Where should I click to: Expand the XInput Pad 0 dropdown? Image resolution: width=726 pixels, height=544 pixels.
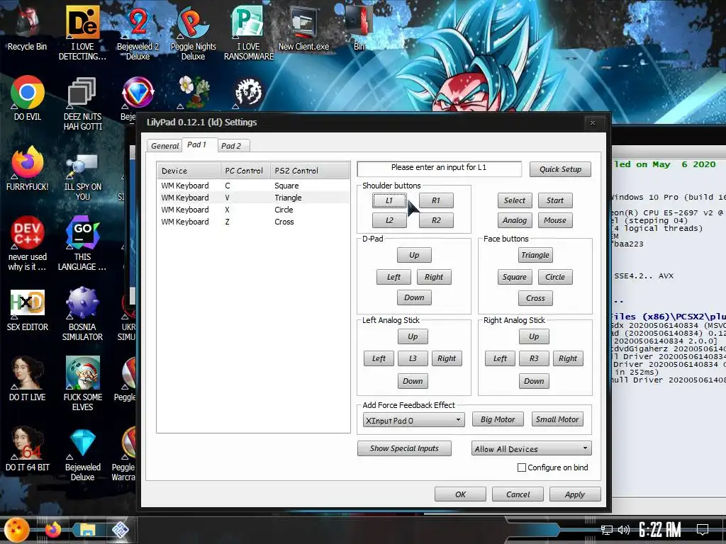coord(413,420)
